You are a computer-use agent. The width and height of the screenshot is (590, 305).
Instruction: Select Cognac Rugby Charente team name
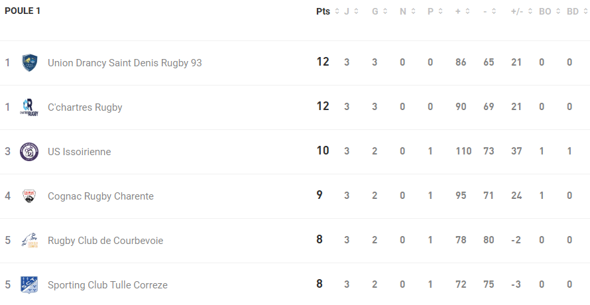point(101,196)
